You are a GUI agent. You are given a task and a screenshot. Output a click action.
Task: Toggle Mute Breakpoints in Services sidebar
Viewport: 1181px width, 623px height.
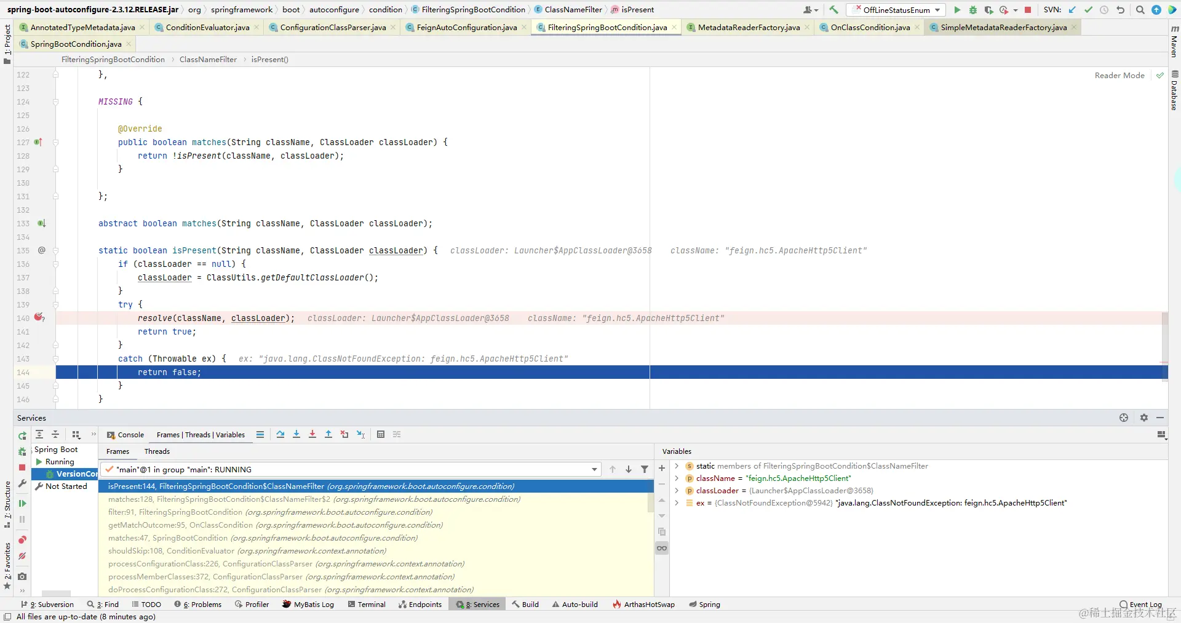[22, 556]
